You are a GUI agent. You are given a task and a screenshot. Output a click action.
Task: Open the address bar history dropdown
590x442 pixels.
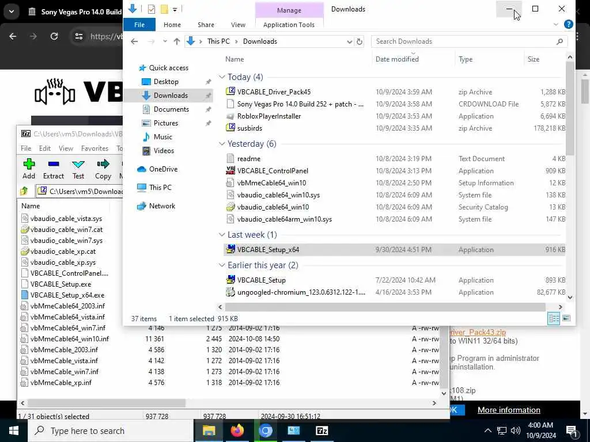(349, 41)
